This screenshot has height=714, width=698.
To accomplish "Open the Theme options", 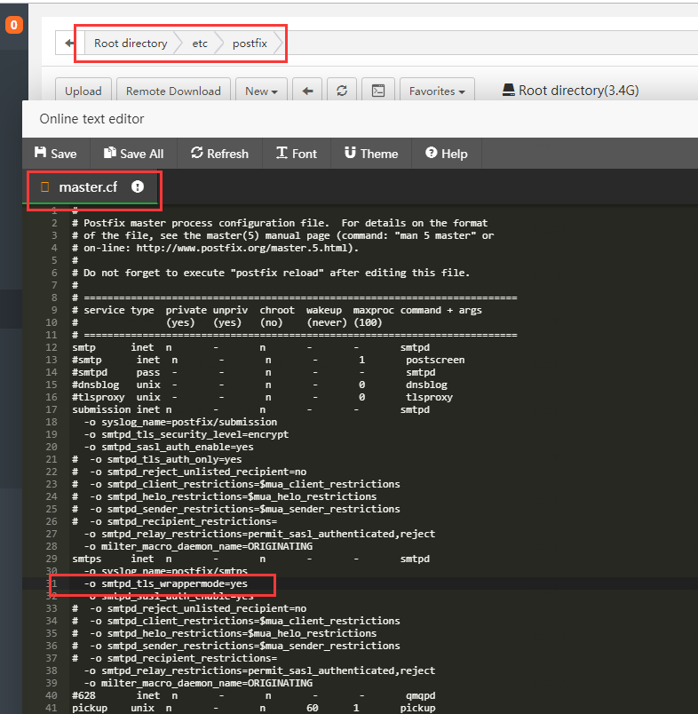I will click(x=371, y=154).
